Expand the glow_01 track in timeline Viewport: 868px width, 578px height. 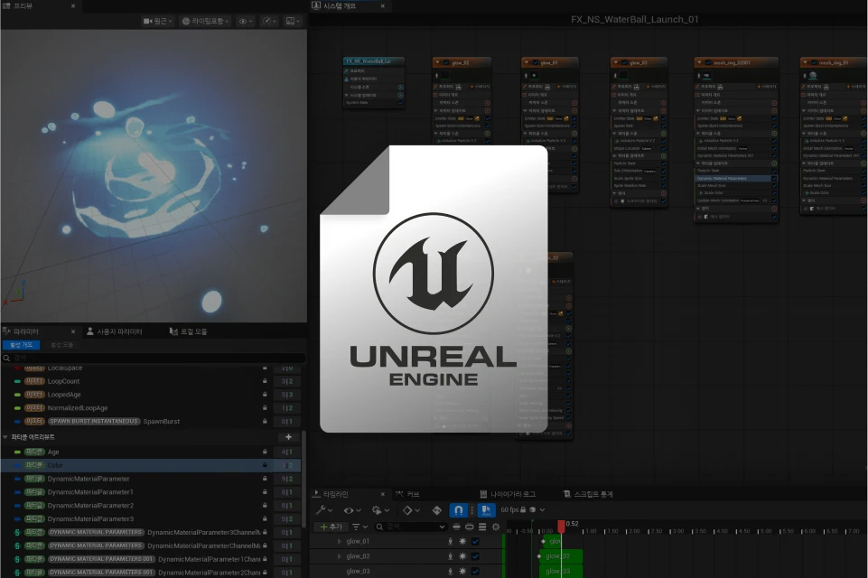(x=340, y=541)
